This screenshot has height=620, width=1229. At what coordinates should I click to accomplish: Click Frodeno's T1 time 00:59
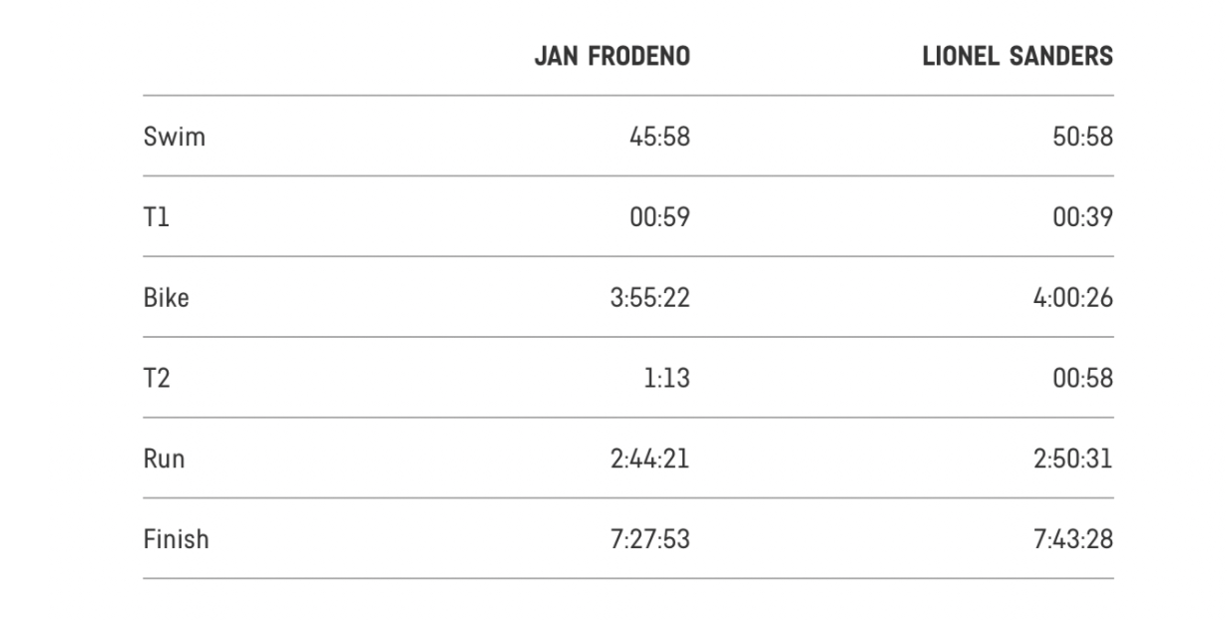659,217
